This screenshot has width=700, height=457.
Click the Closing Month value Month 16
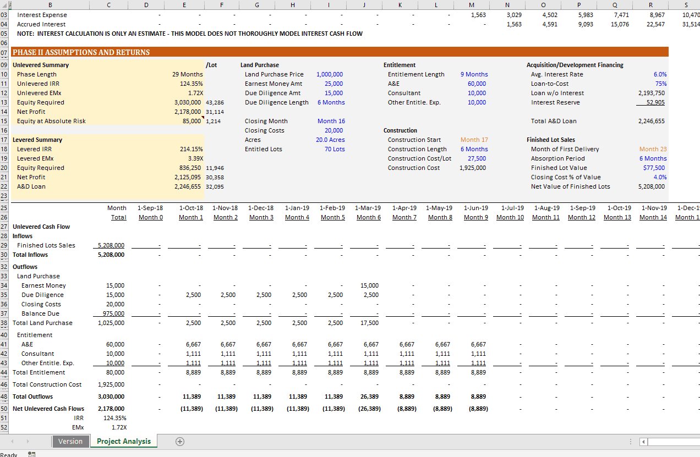point(331,121)
